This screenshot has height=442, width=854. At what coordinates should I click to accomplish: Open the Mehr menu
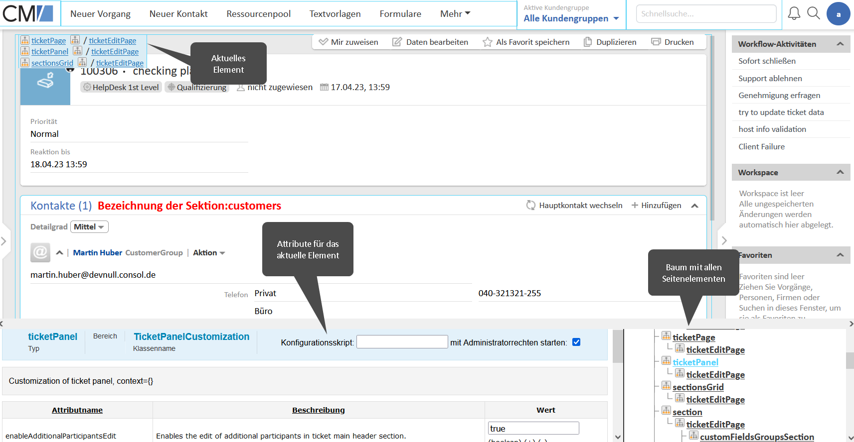point(455,14)
